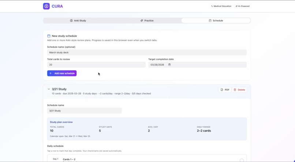
Task: Click the Add new schedule button
Action: [x=62, y=73]
